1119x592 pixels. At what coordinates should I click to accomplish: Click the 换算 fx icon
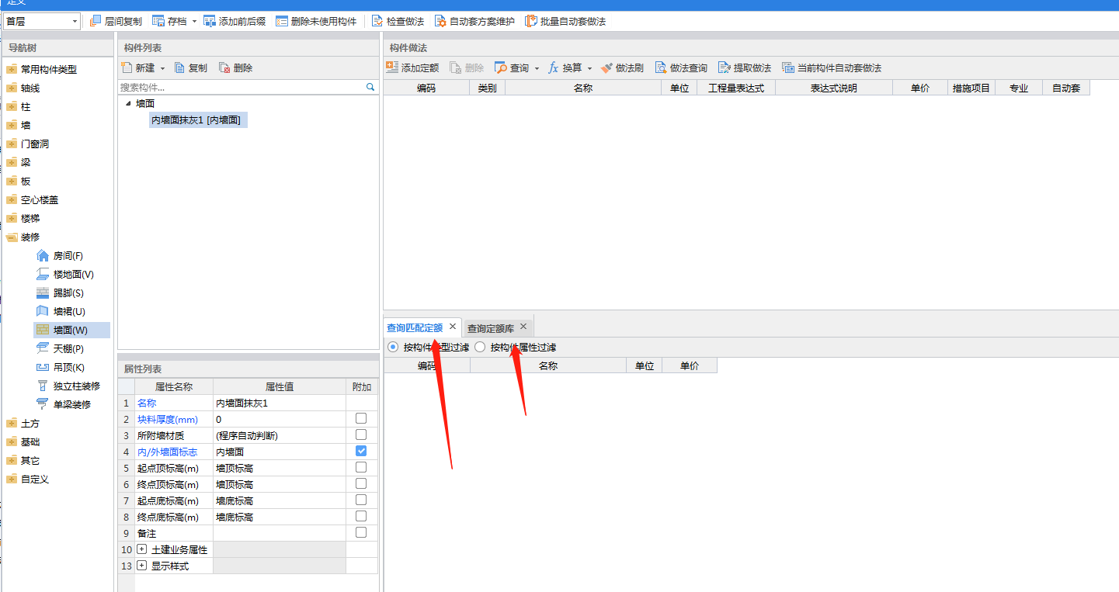[x=554, y=68]
